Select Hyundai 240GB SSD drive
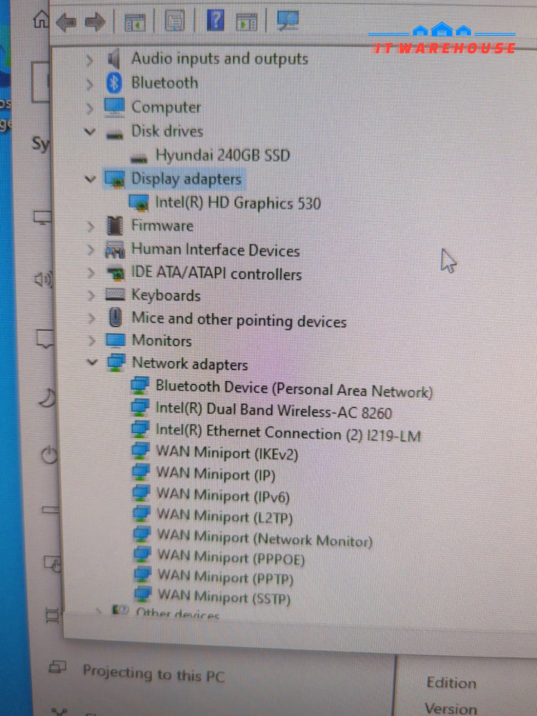 point(222,155)
